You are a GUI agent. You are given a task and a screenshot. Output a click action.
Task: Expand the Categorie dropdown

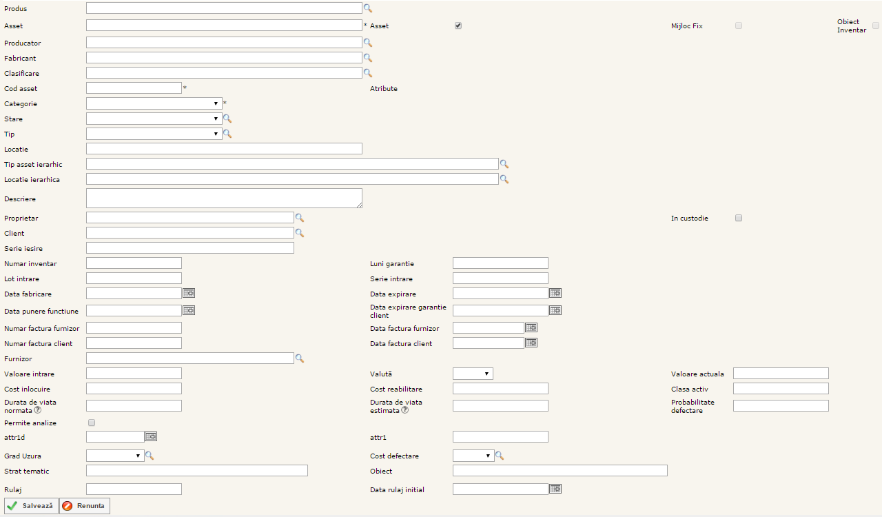pyautogui.click(x=154, y=104)
